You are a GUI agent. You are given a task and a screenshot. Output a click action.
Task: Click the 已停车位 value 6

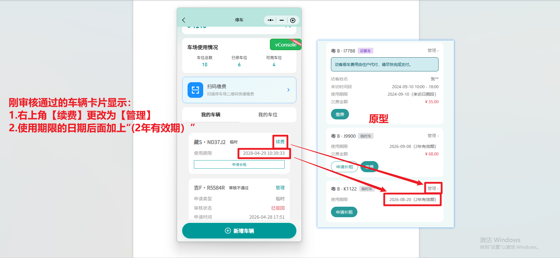pos(239,64)
